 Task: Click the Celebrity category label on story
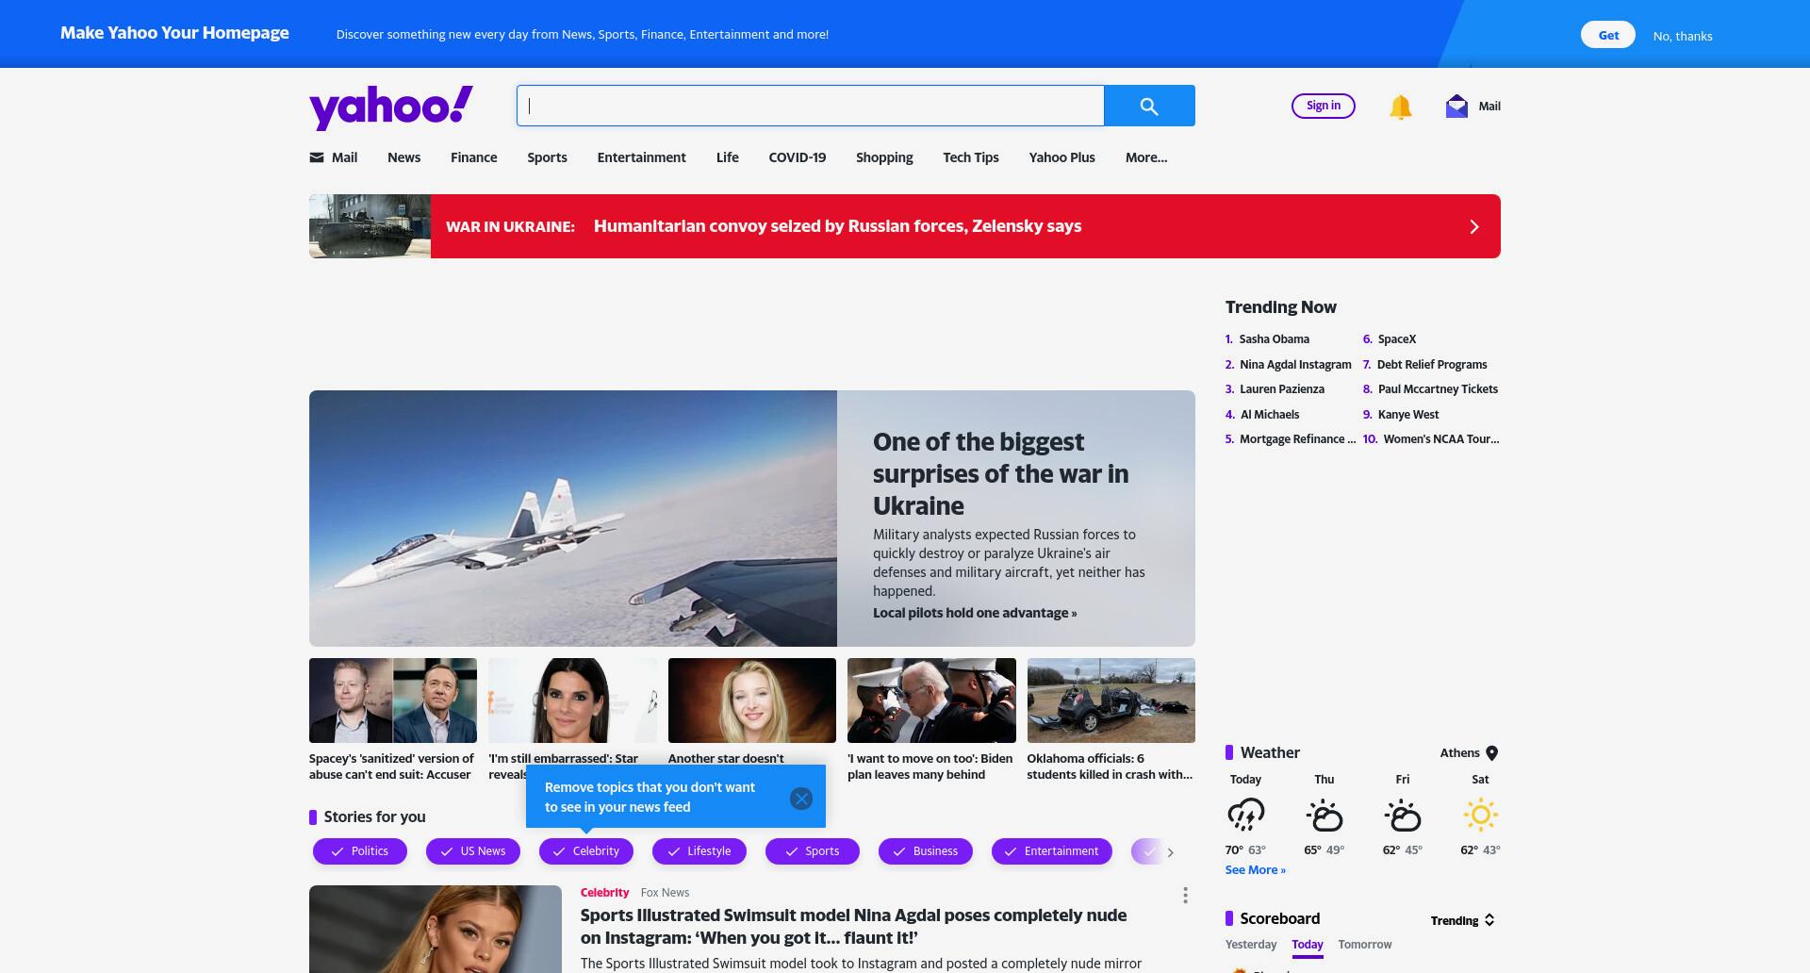tap(604, 893)
